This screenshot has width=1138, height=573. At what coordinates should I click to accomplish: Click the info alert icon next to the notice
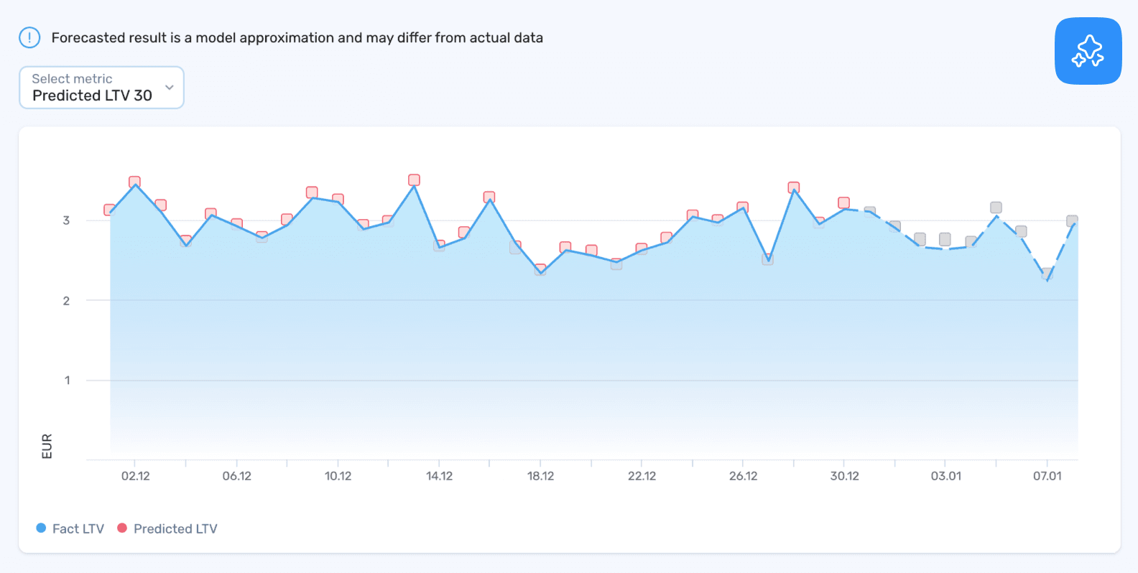(x=29, y=37)
